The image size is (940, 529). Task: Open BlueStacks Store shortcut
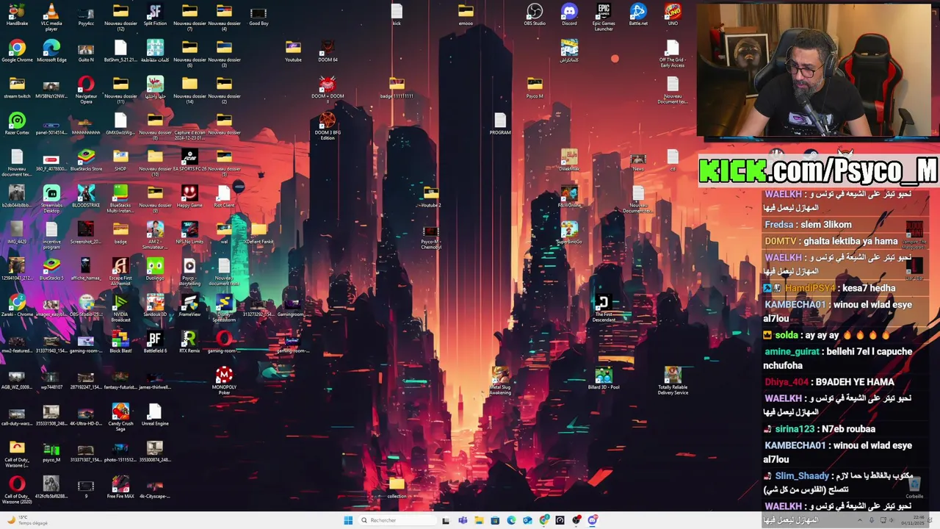[86, 156]
